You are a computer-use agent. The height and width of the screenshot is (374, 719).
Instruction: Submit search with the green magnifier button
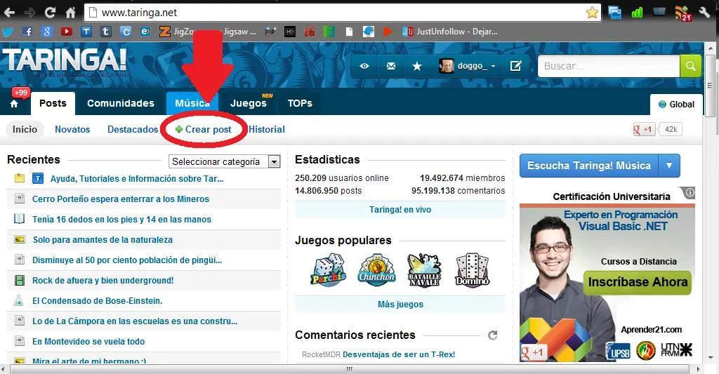[691, 66]
